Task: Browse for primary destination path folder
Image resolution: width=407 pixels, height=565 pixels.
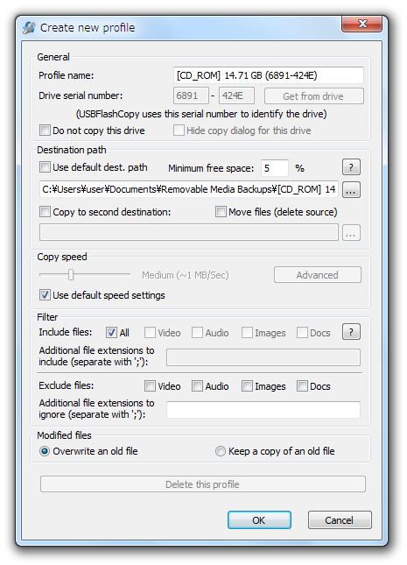Action: pyautogui.click(x=351, y=189)
